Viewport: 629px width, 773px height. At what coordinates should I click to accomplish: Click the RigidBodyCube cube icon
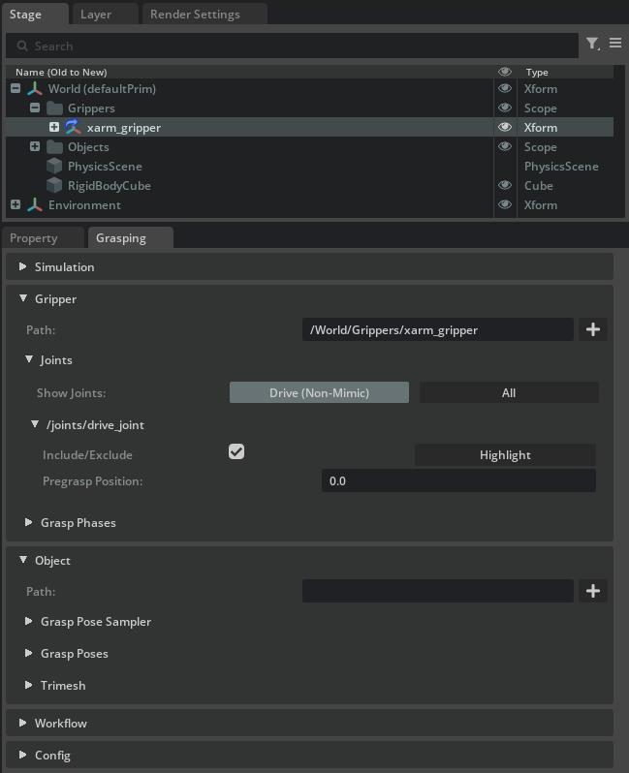54,186
